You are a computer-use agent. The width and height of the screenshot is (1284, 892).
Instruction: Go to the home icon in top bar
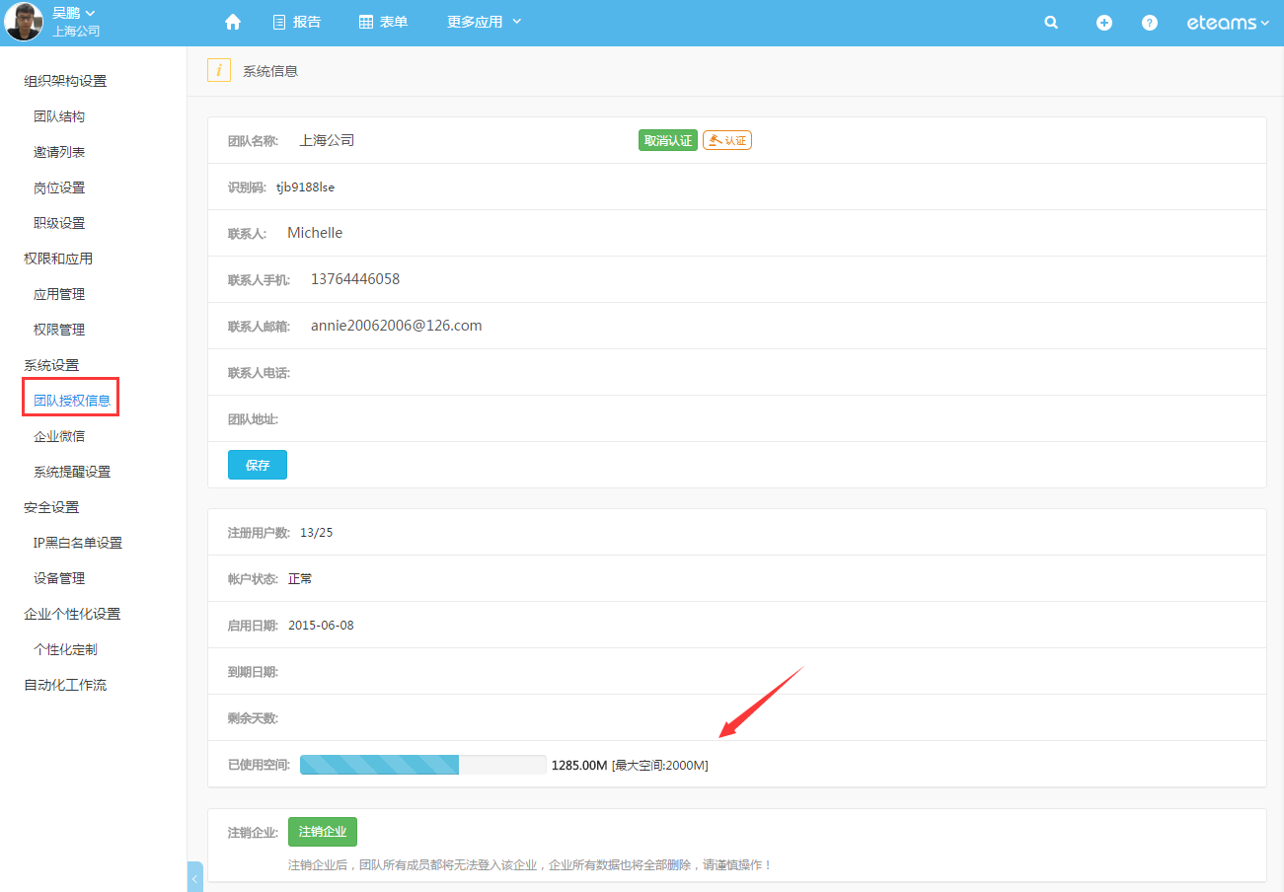point(233,22)
